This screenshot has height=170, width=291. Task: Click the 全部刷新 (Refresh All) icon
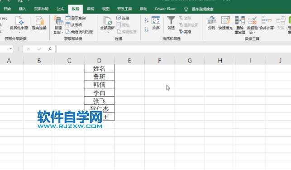click(107, 20)
